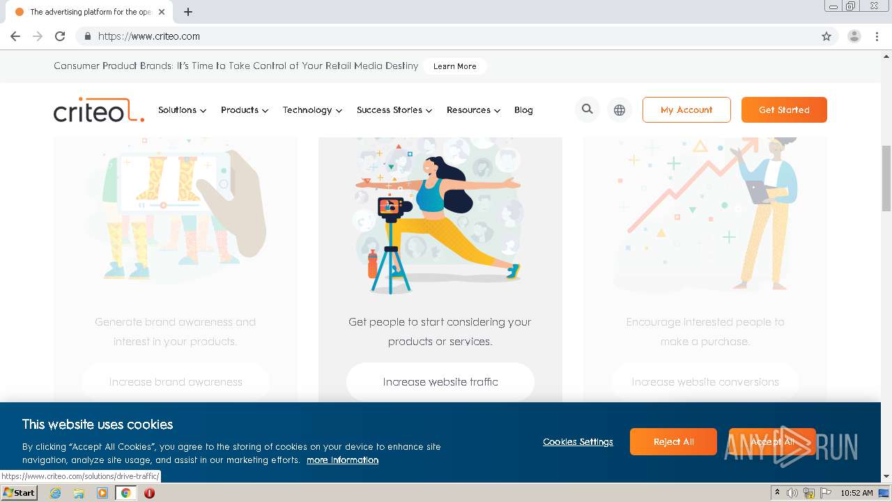Click Reject All cookies button
Screen dimensions: 892x502
pos(673,441)
